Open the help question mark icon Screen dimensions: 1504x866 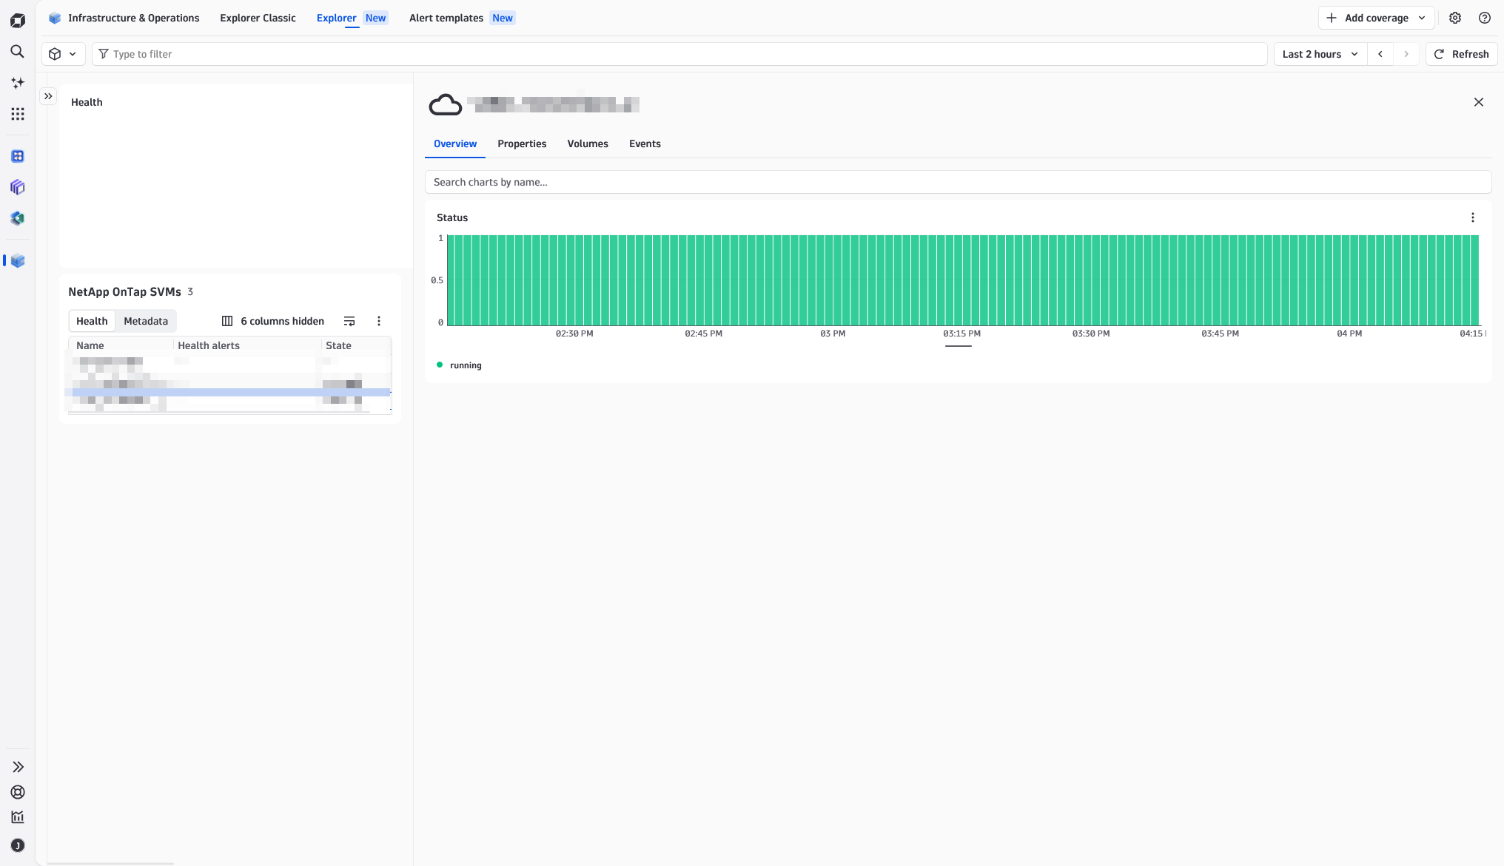[1485, 18]
